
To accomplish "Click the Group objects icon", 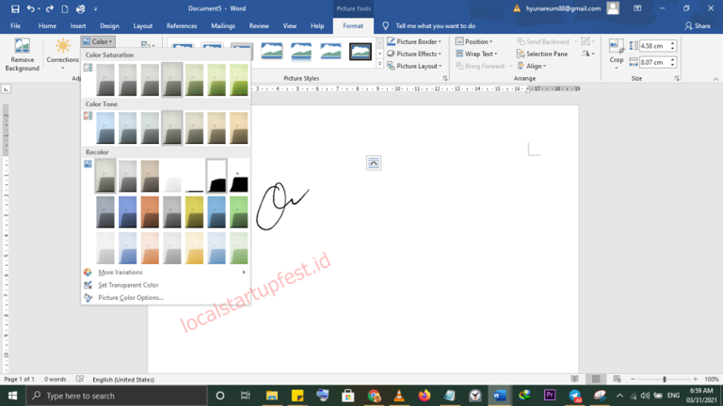I will [x=586, y=41].
